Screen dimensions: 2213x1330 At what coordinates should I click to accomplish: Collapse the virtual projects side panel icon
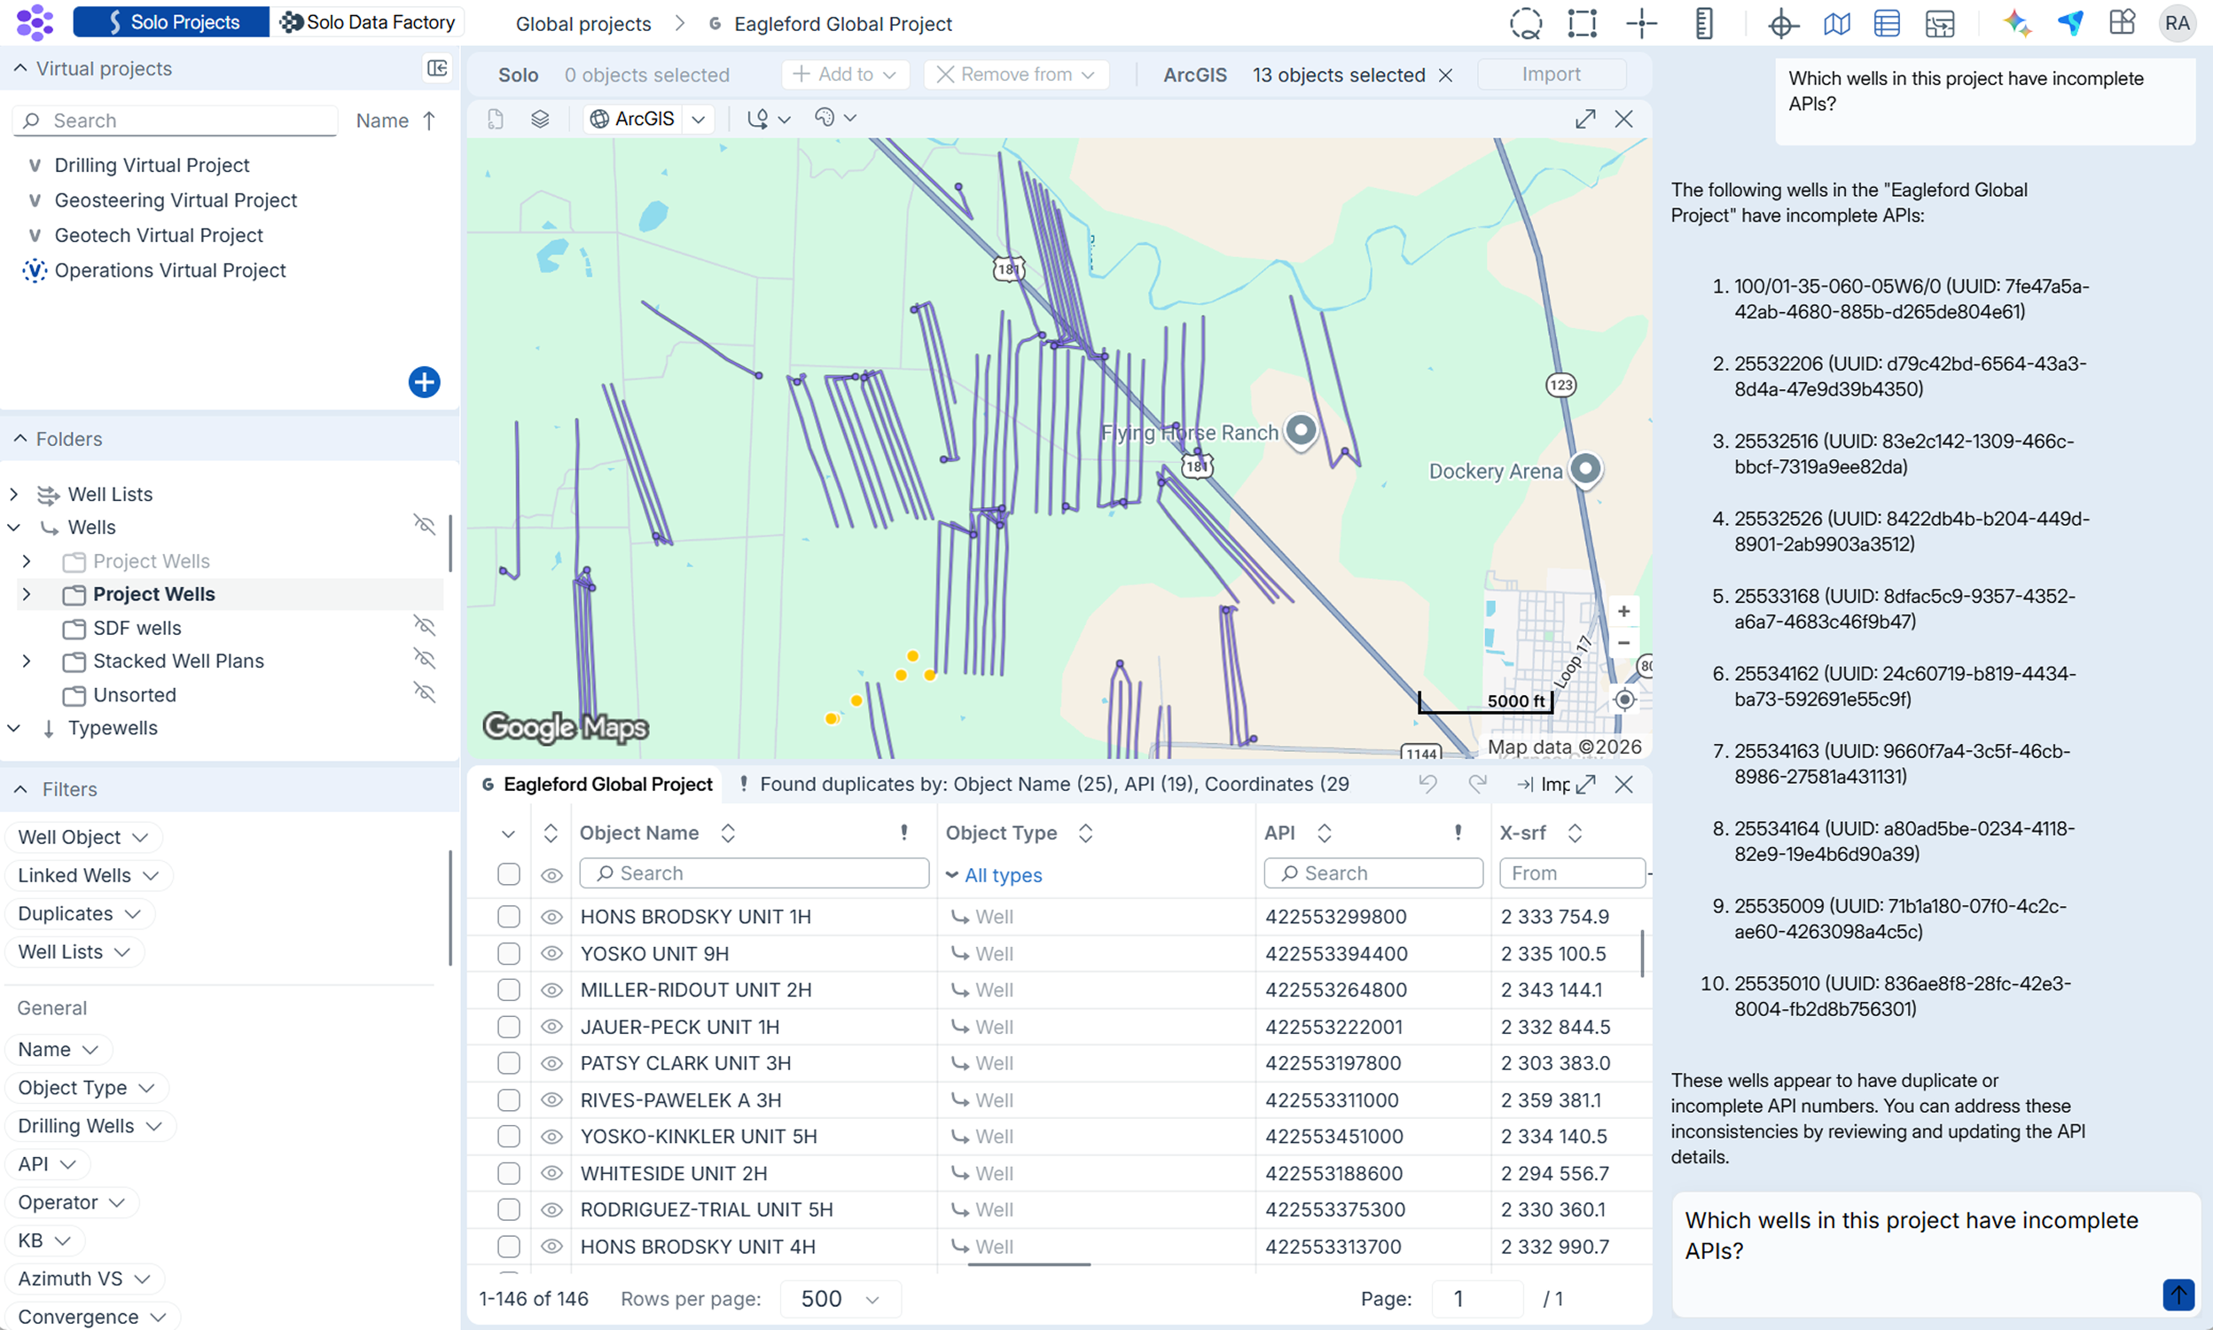click(x=437, y=68)
